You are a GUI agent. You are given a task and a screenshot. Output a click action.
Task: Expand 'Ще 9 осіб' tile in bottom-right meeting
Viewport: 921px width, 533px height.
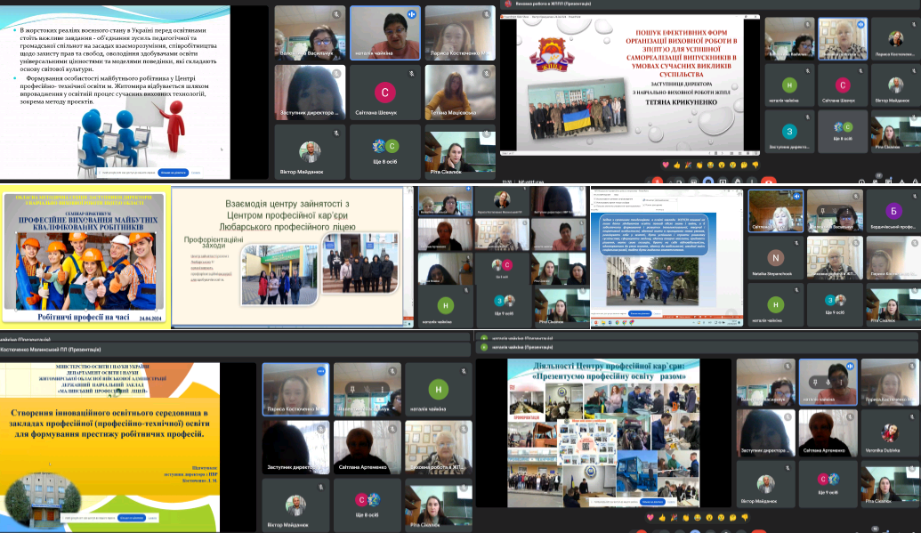(828, 484)
